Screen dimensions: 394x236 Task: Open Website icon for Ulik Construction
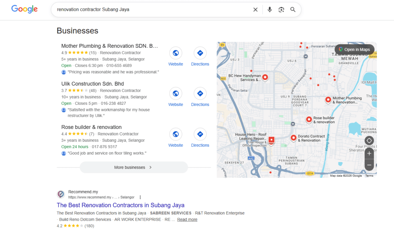[x=175, y=94]
